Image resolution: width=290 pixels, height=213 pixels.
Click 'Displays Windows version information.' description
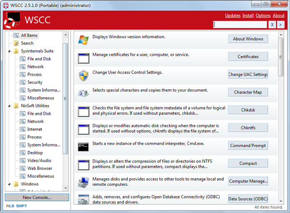point(129,37)
